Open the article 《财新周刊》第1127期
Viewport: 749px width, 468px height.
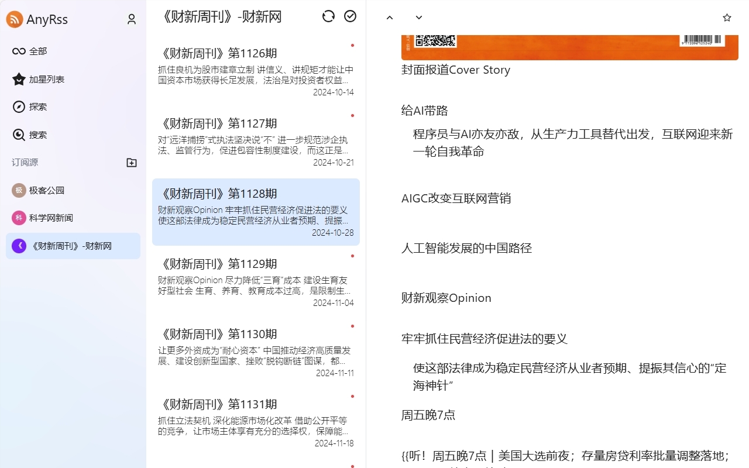256,142
